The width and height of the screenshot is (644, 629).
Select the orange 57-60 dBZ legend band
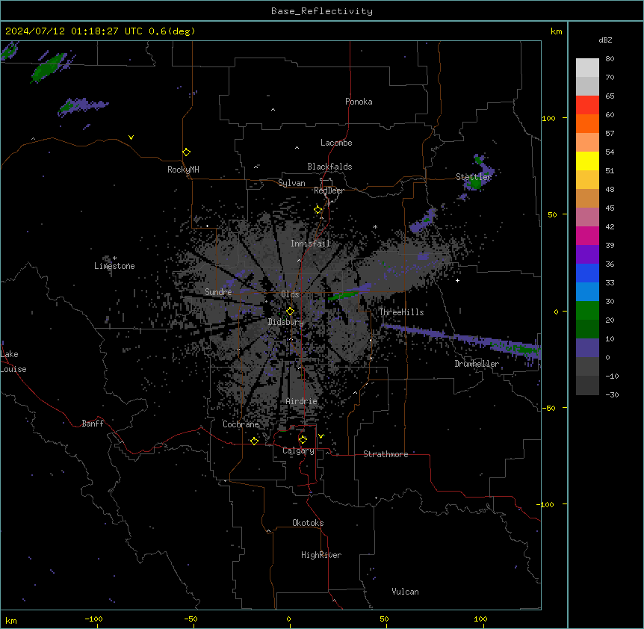587,123
